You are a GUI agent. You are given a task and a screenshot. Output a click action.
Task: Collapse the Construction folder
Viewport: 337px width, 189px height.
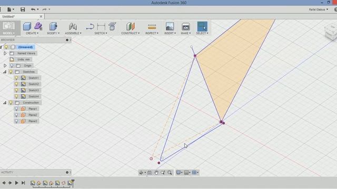[x=5, y=103]
